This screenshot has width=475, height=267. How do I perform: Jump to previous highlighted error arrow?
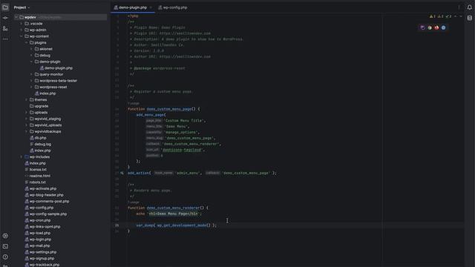(456, 16)
